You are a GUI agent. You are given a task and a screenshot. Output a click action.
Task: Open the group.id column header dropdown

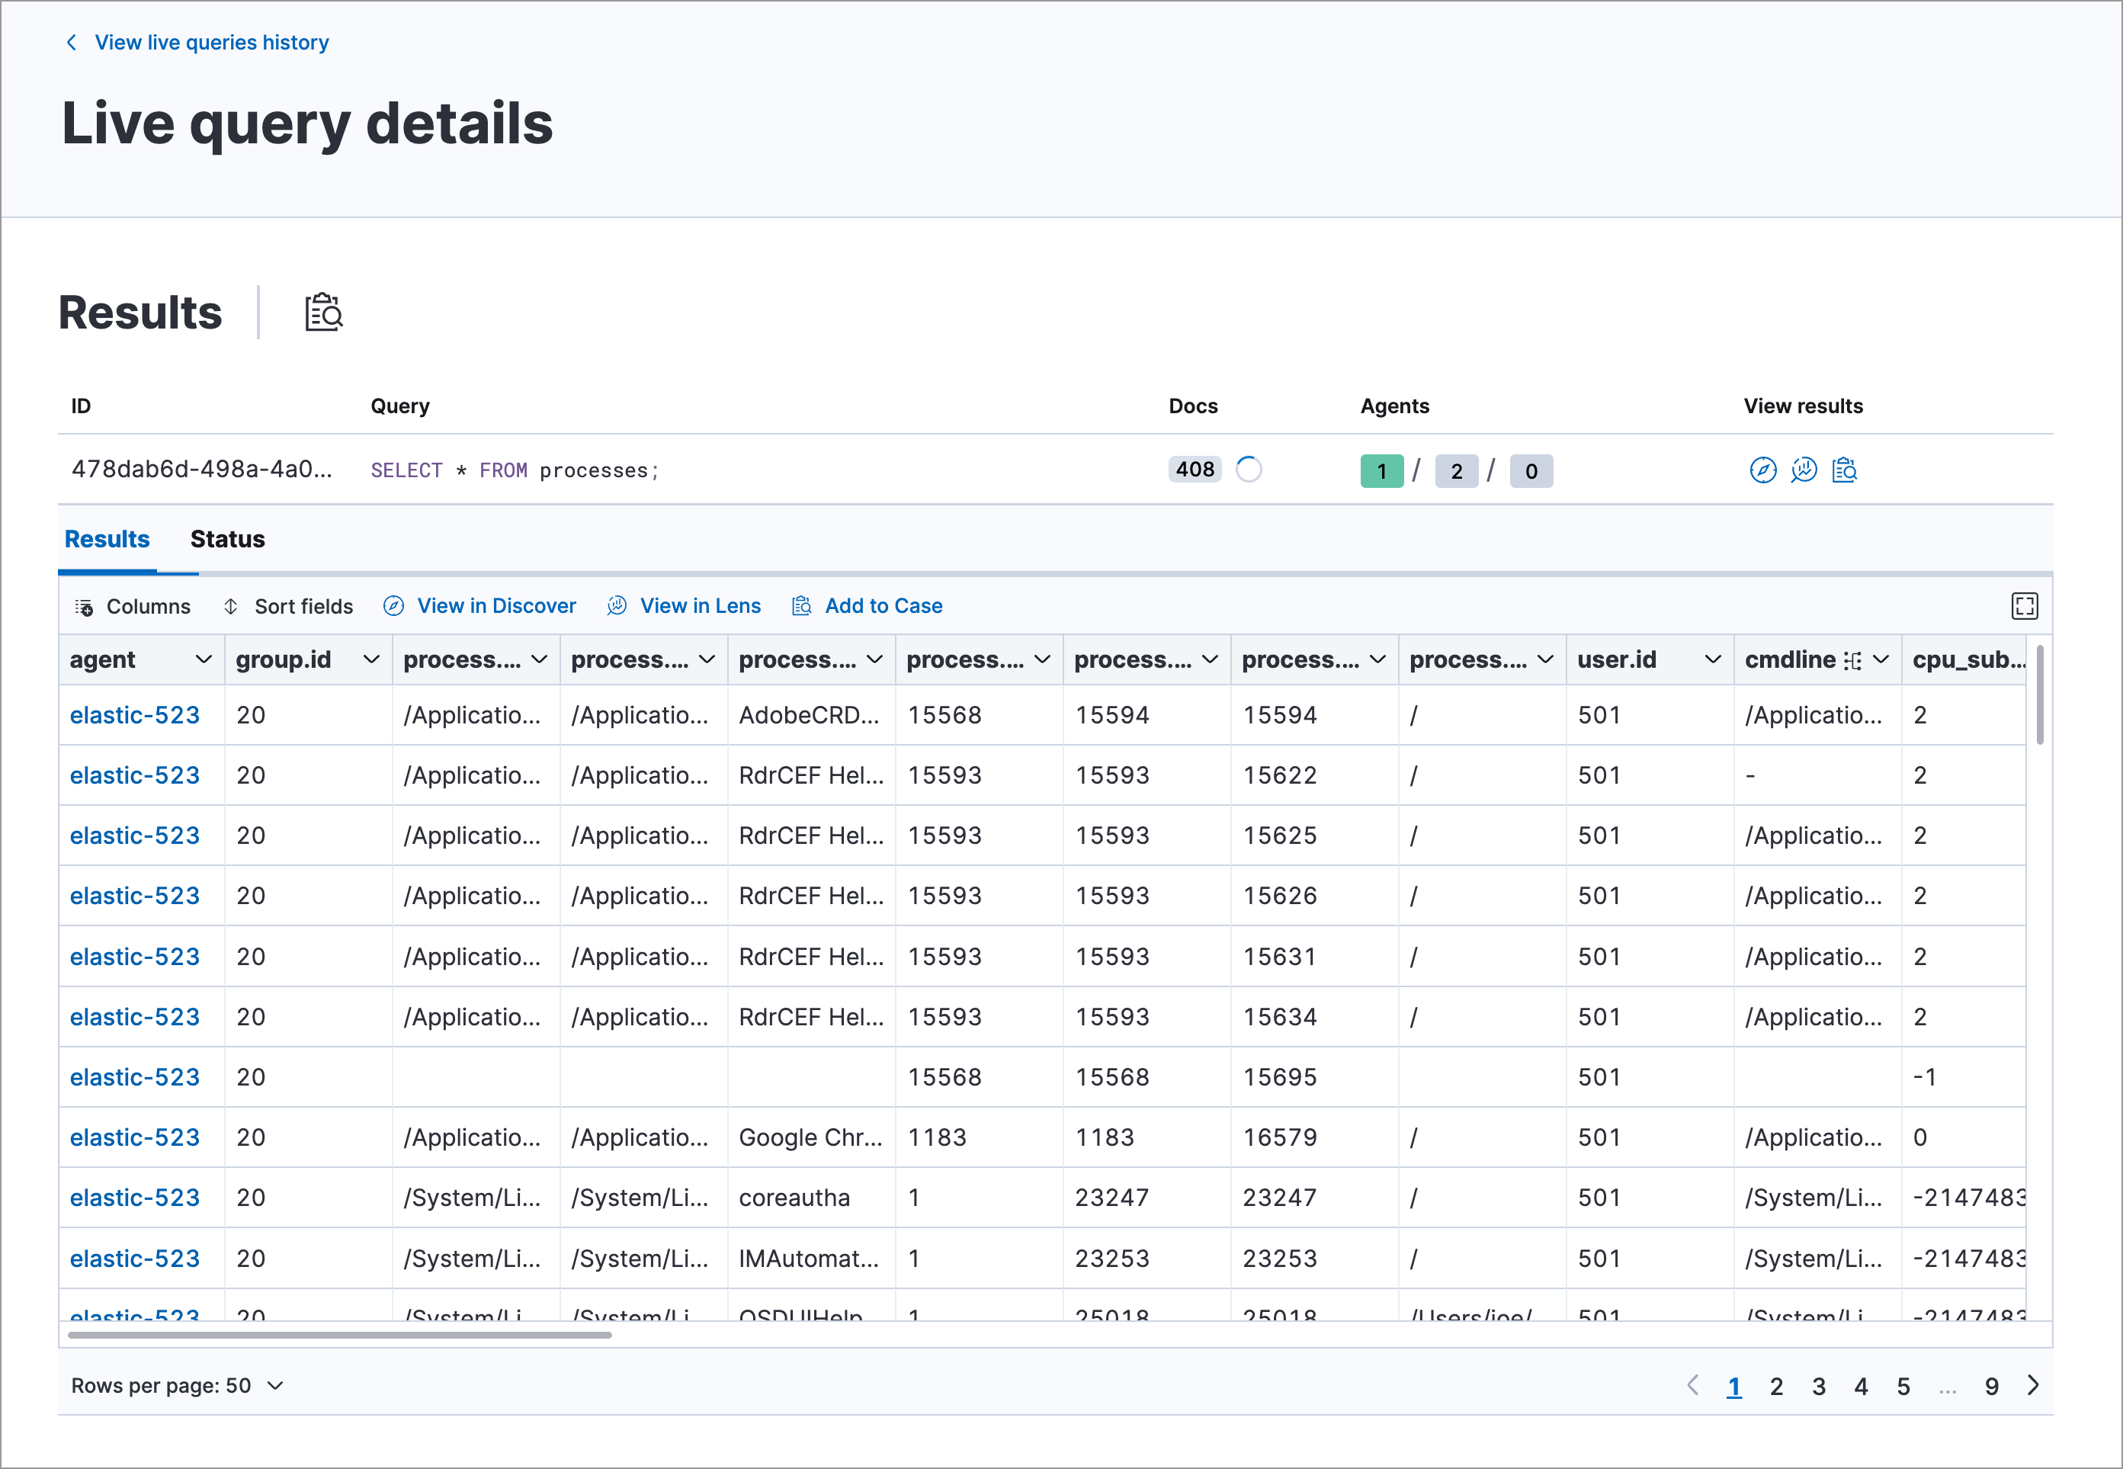point(372,660)
